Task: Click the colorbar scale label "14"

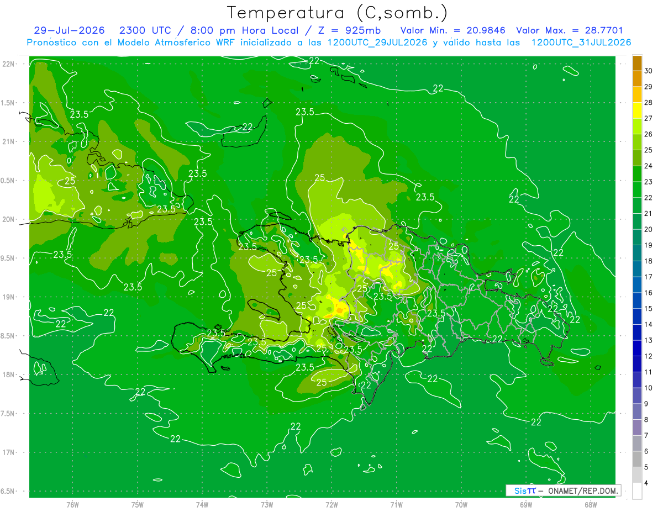Action: coord(648,324)
